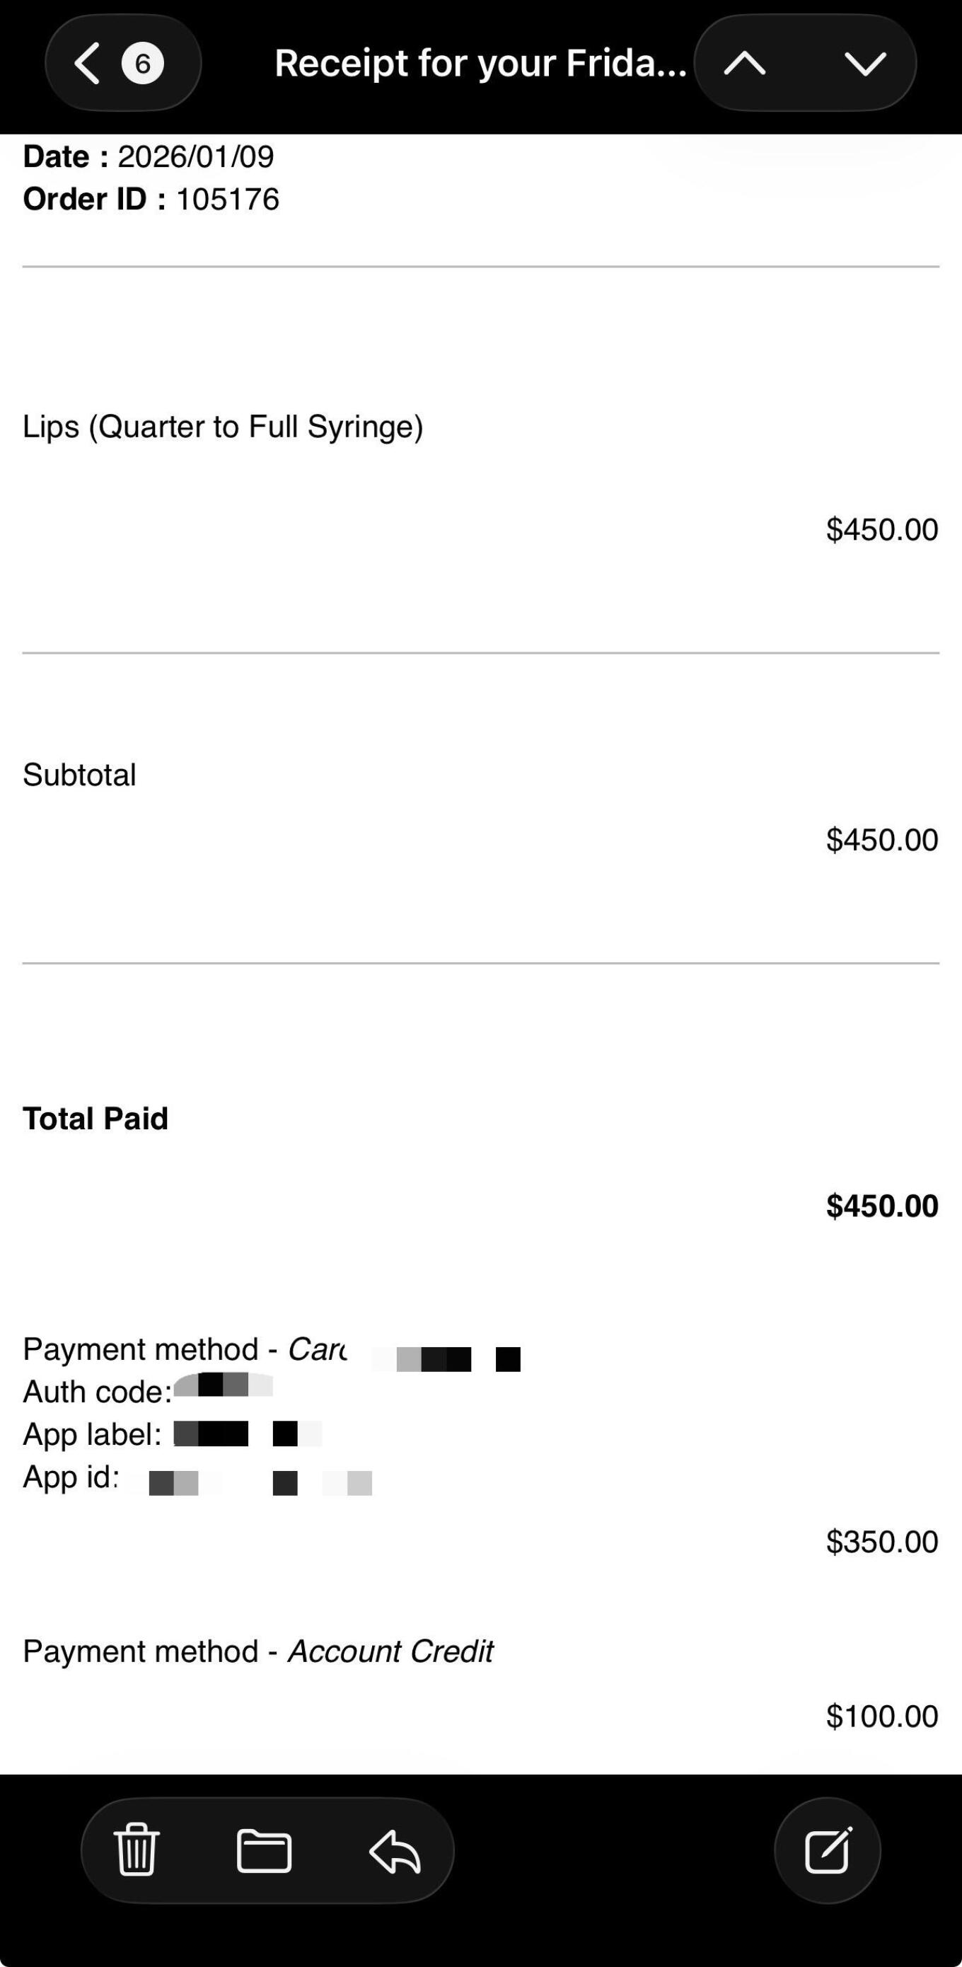Tap the receipt date 2026/01/09
This screenshot has width=962, height=1967.
[x=195, y=156]
